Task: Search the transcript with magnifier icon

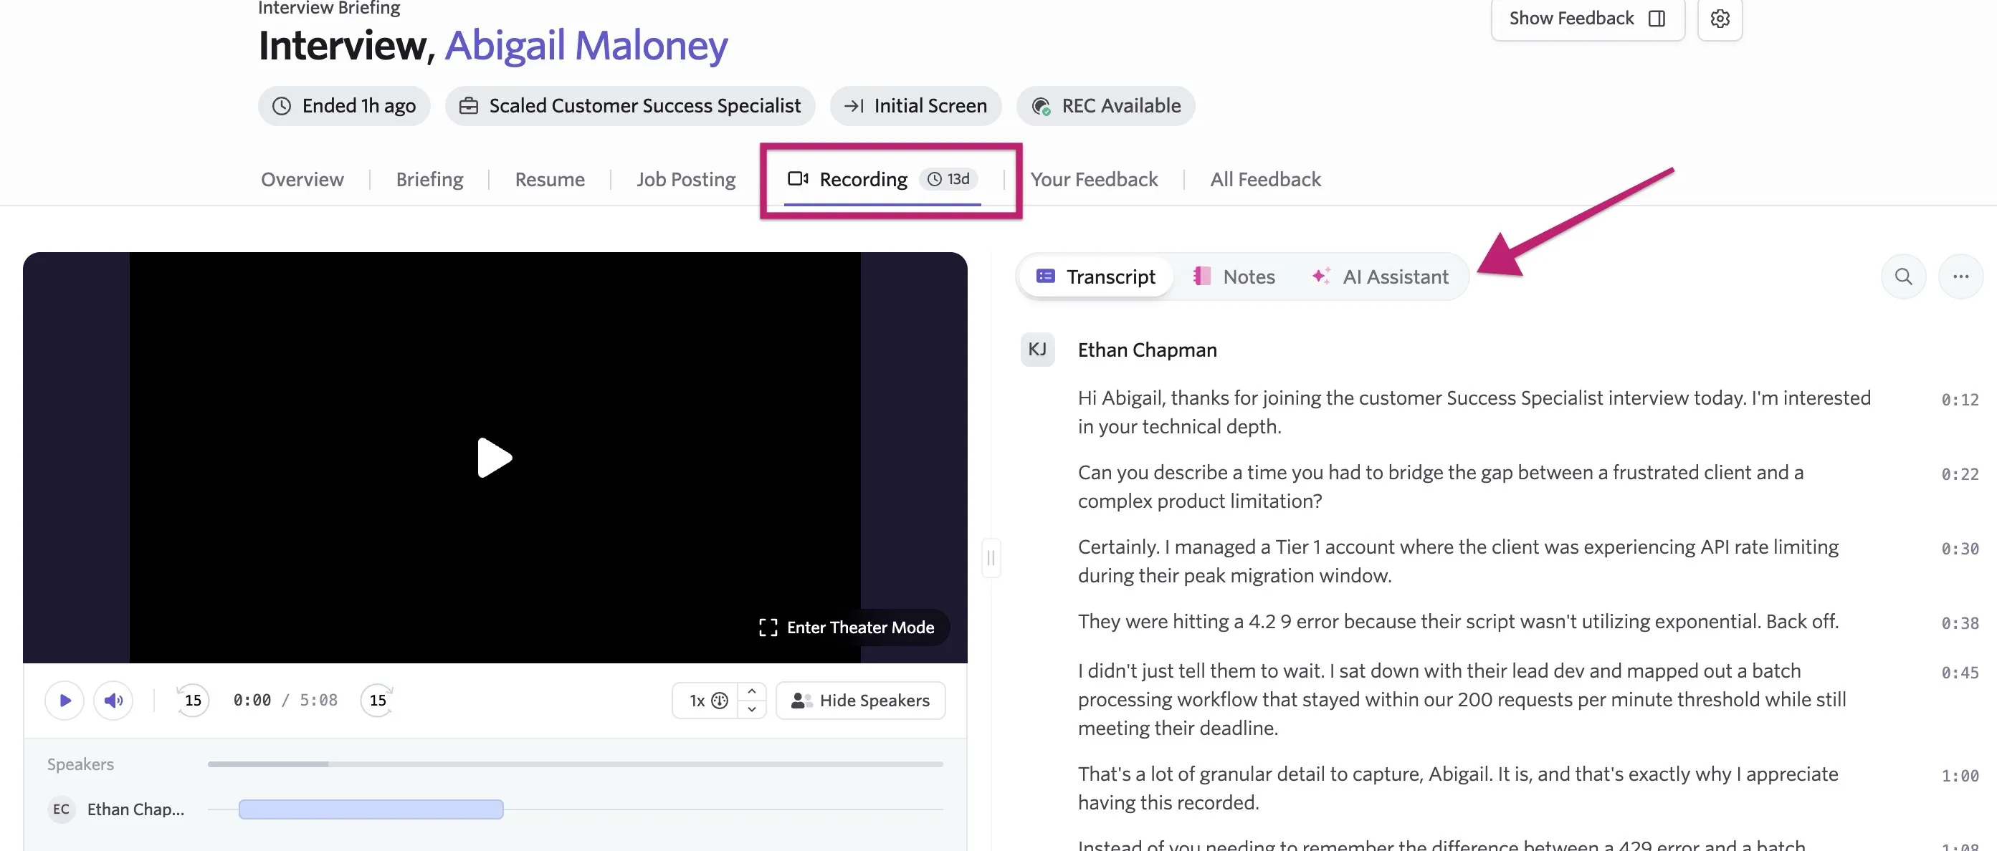Action: pos(1903,277)
